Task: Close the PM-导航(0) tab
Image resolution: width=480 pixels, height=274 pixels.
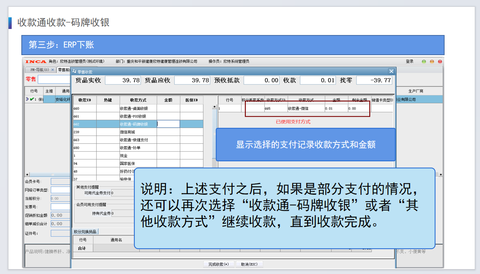Action: (x=53, y=70)
